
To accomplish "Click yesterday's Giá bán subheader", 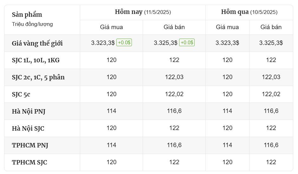I will coord(271,27).
